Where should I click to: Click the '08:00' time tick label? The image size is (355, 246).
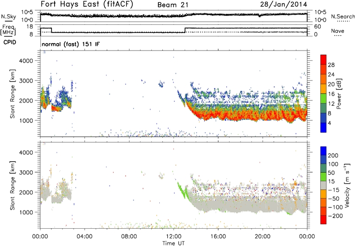[129, 237]
